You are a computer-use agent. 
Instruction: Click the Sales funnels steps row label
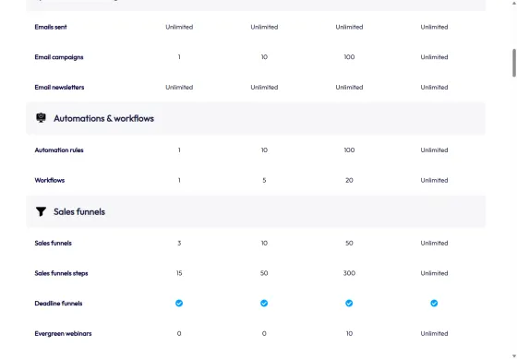point(61,273)
